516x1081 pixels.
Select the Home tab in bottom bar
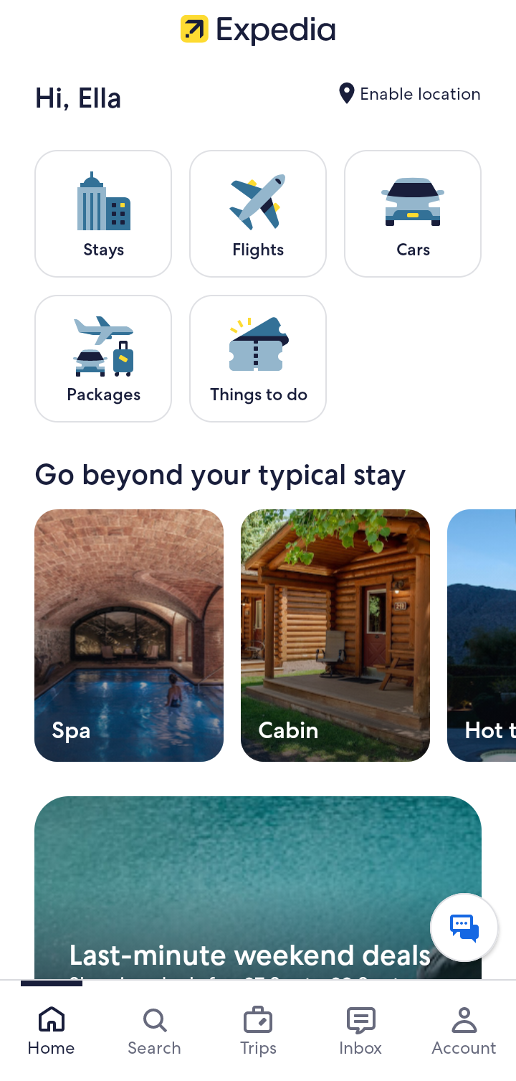click(x=51, y=1032)
